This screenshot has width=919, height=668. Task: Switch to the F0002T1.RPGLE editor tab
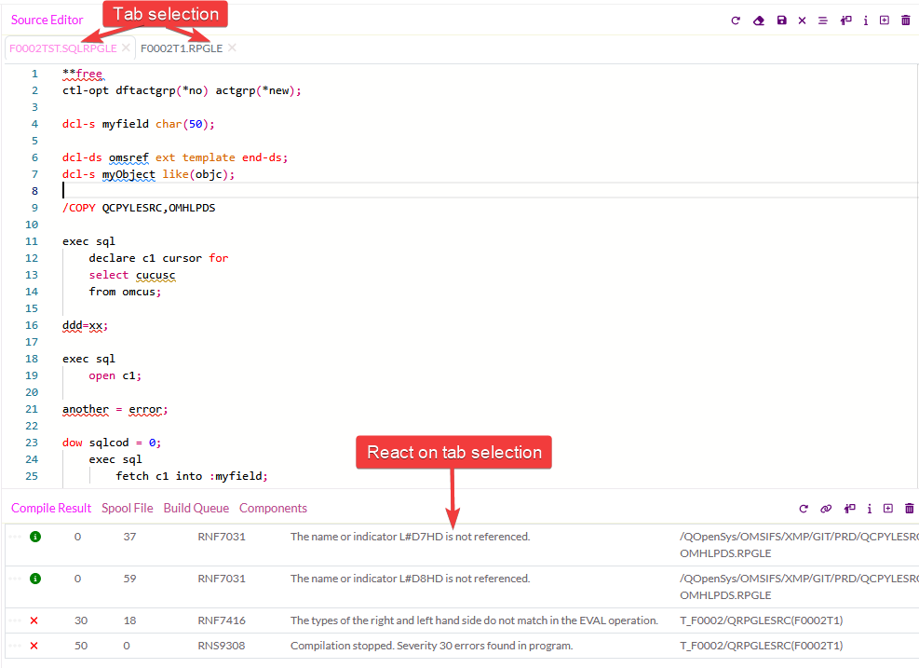[x=182, y=48]
